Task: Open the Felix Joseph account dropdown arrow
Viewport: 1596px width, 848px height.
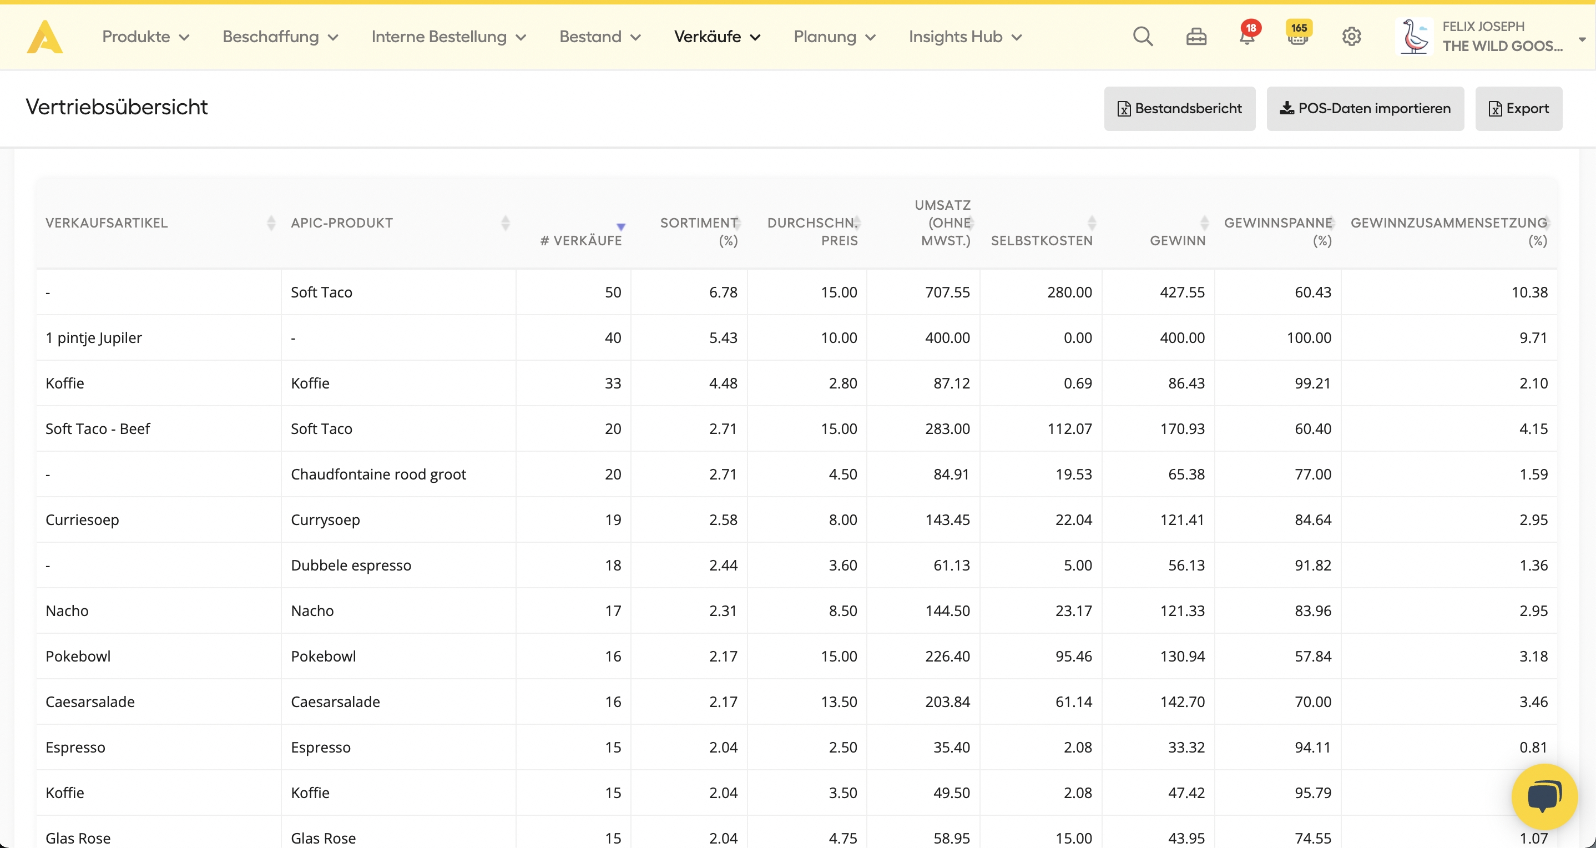Action: click(x=1582, y=39)
